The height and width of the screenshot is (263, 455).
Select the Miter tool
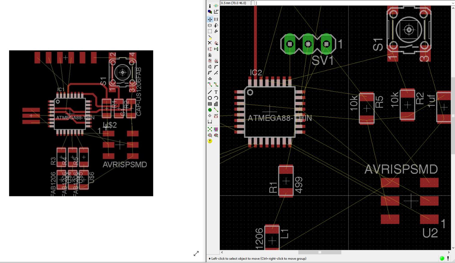click(216, 67)
